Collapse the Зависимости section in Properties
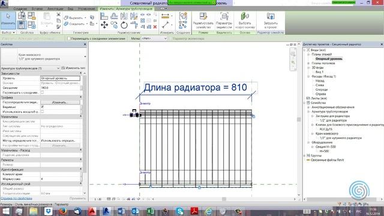 [x=80, y=73]
